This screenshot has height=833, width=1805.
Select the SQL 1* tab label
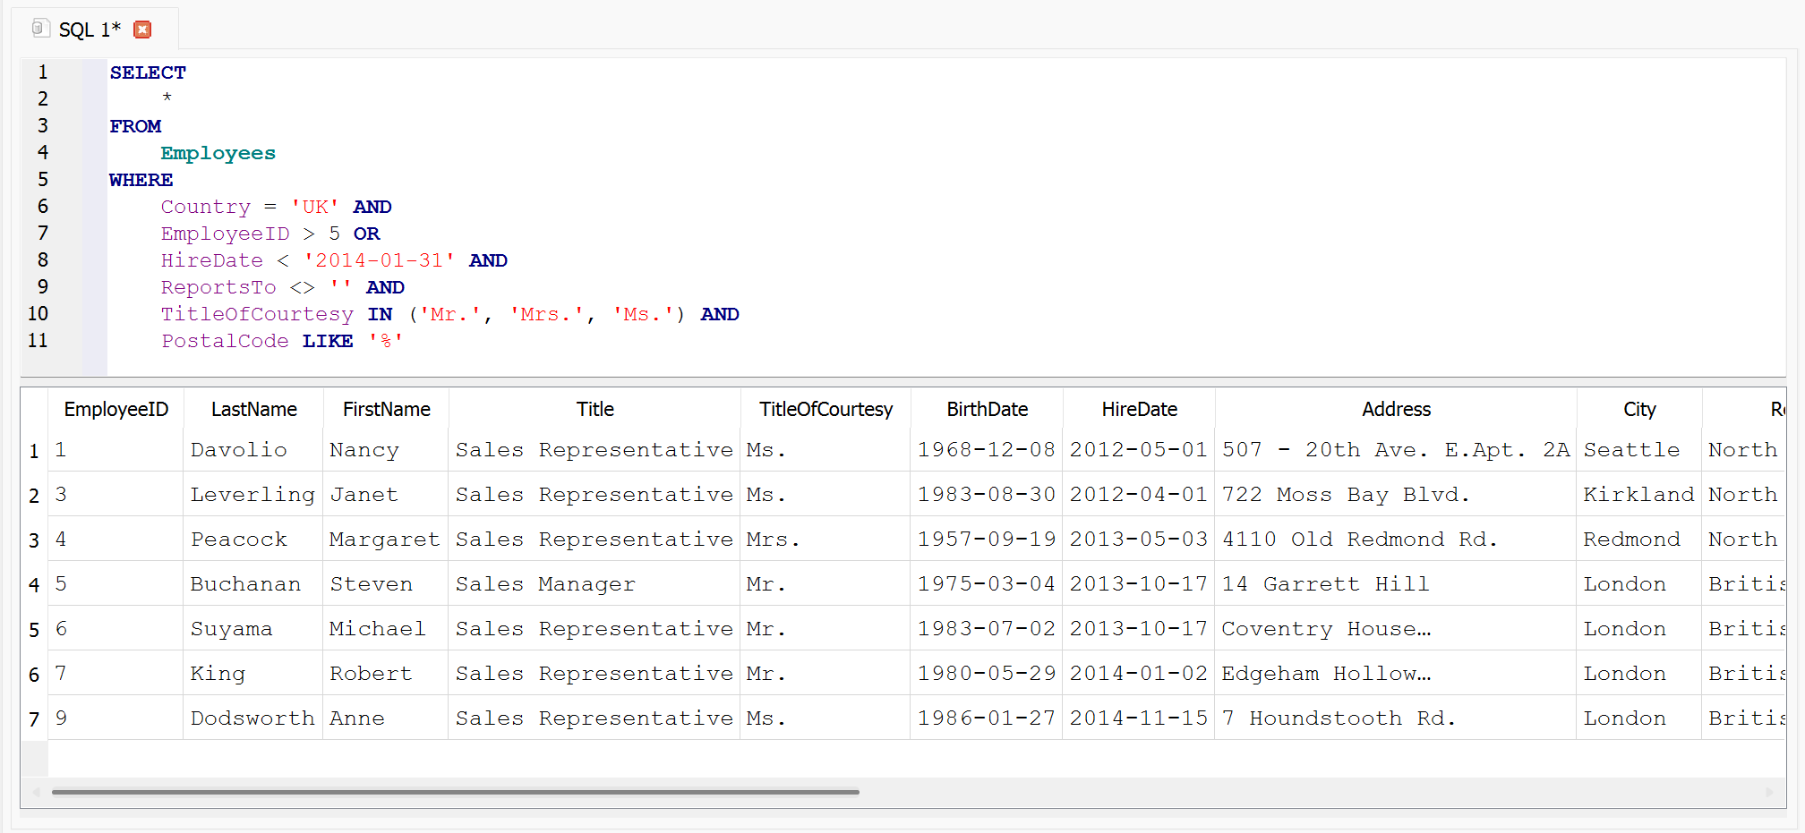(x=90, y=30)
